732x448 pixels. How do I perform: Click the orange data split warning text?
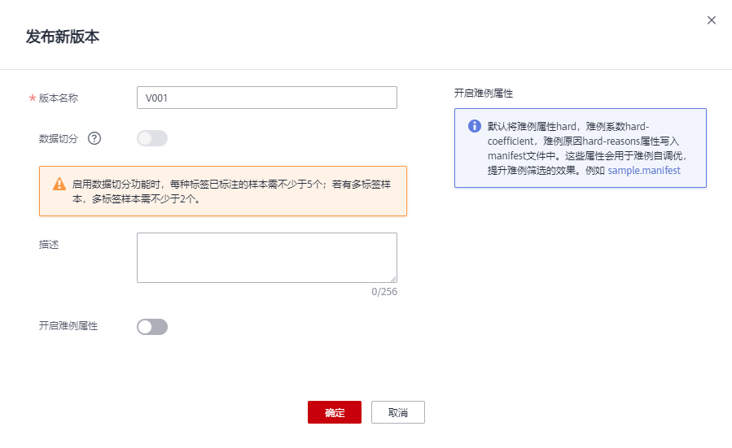click(x=232, y=191)
